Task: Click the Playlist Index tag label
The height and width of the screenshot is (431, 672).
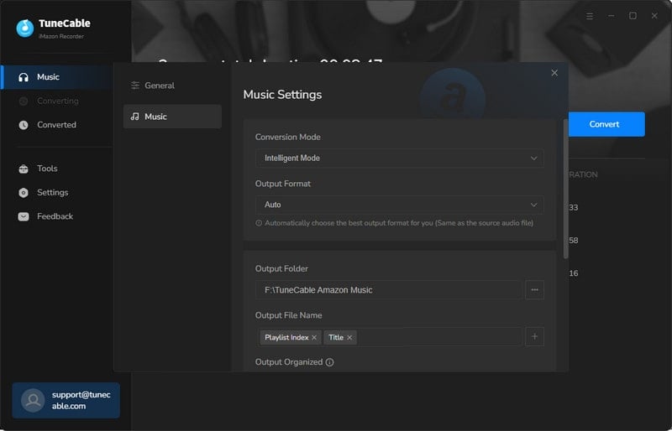Action: pyautogui.click(x=286, y=337)
